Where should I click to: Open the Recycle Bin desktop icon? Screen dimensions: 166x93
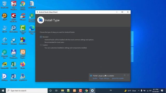click(4, 5)
